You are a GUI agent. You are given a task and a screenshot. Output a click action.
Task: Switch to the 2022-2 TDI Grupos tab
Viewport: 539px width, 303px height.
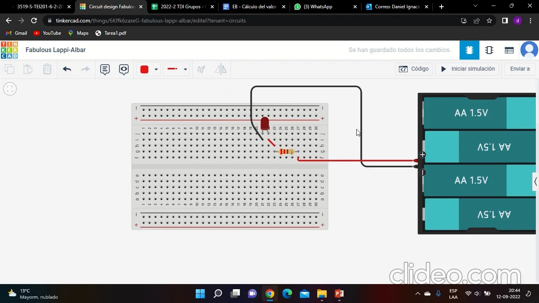183,7
